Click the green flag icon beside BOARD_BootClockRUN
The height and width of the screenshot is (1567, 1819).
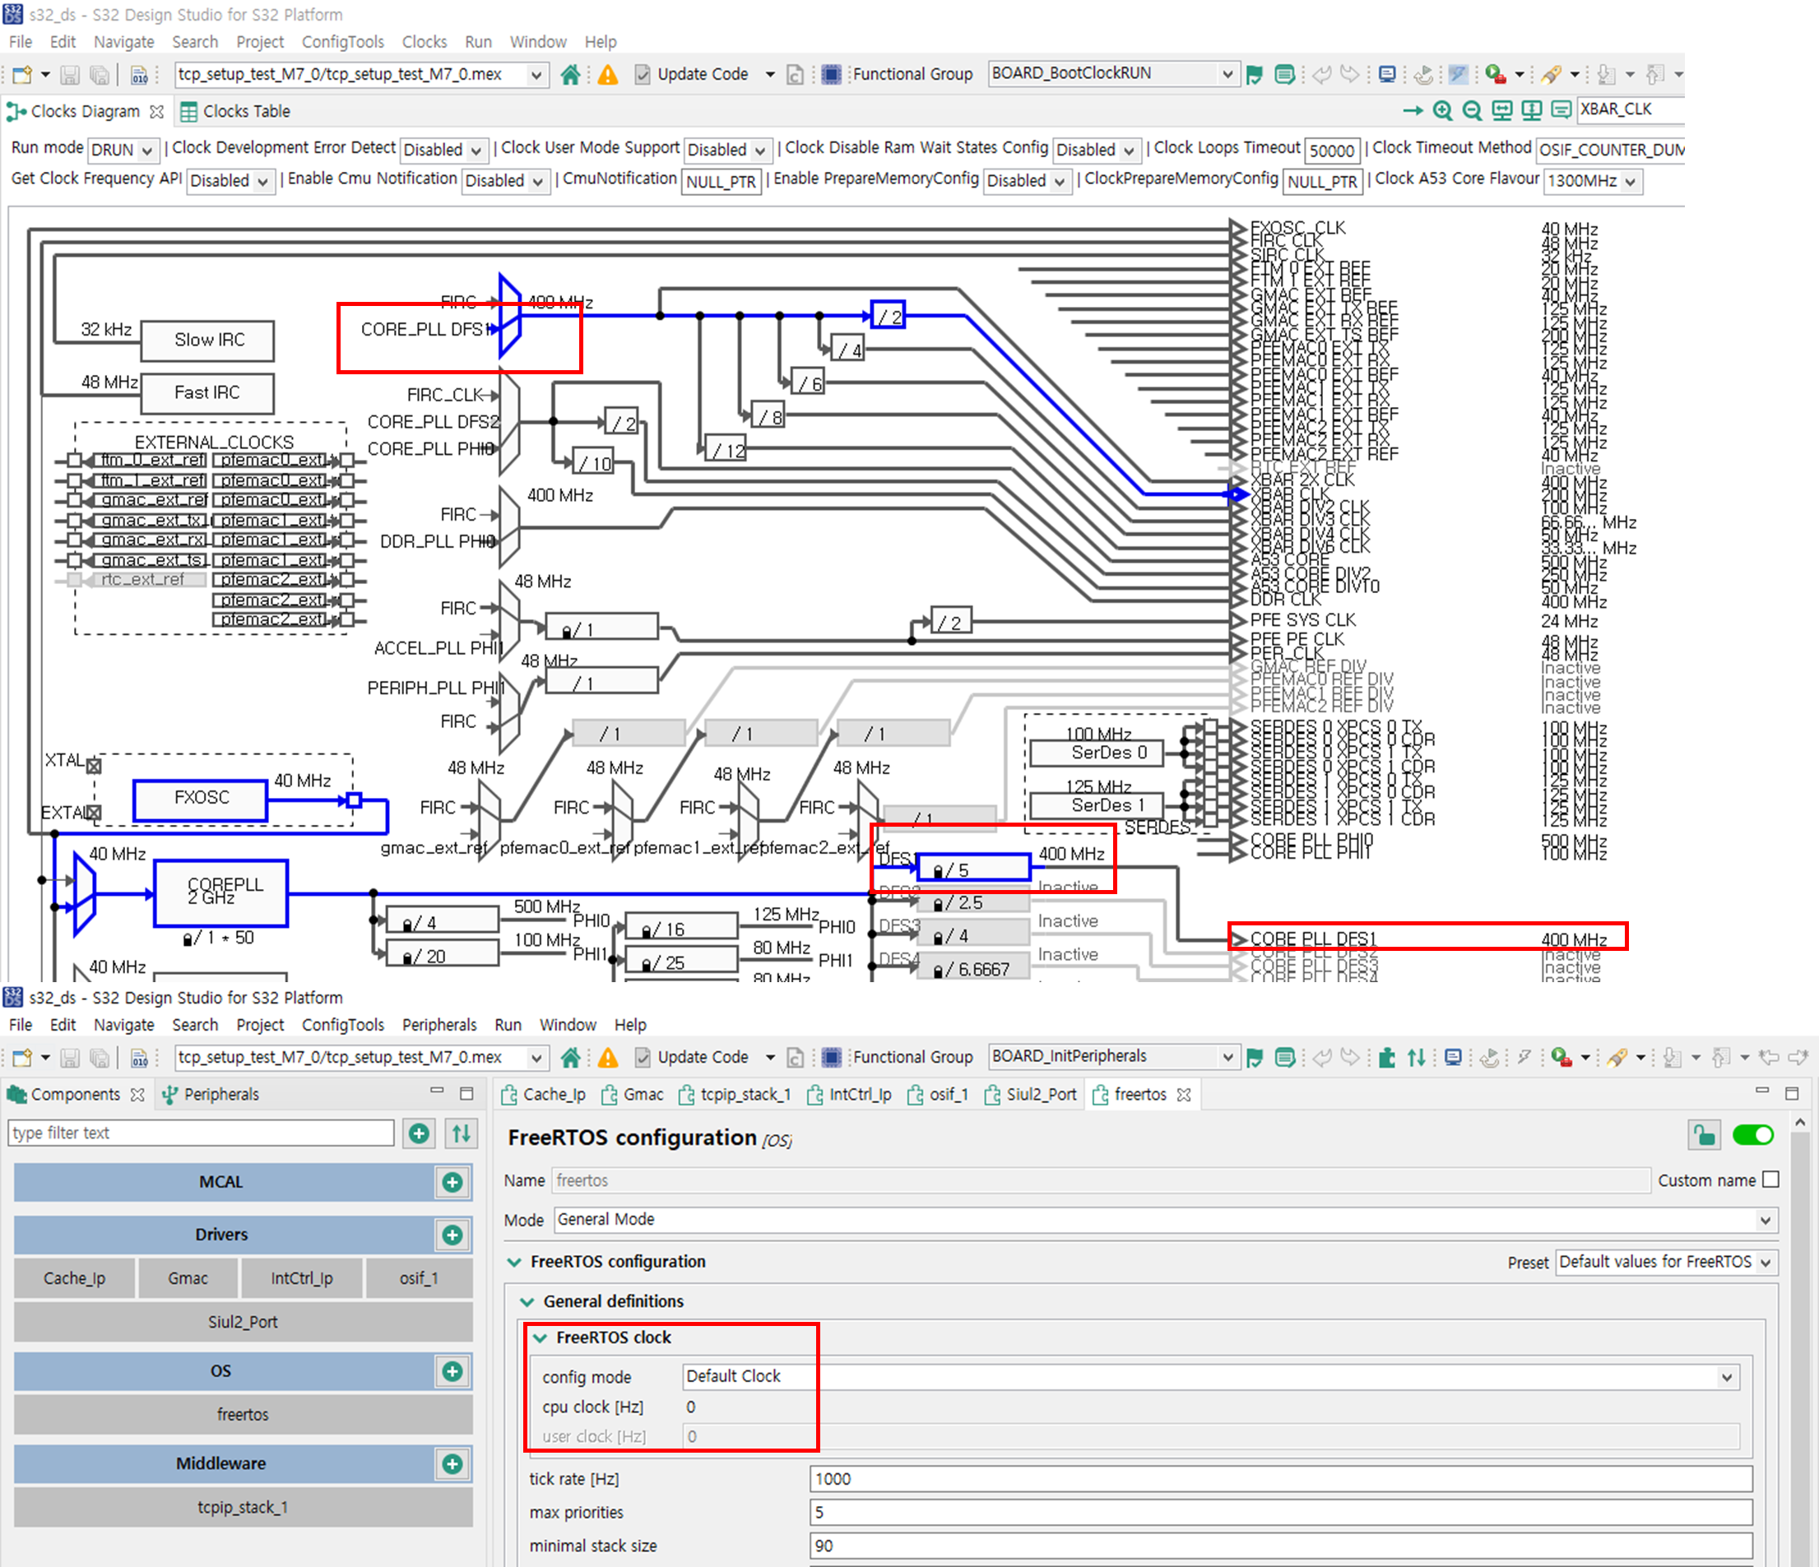tap(1255, 75)
